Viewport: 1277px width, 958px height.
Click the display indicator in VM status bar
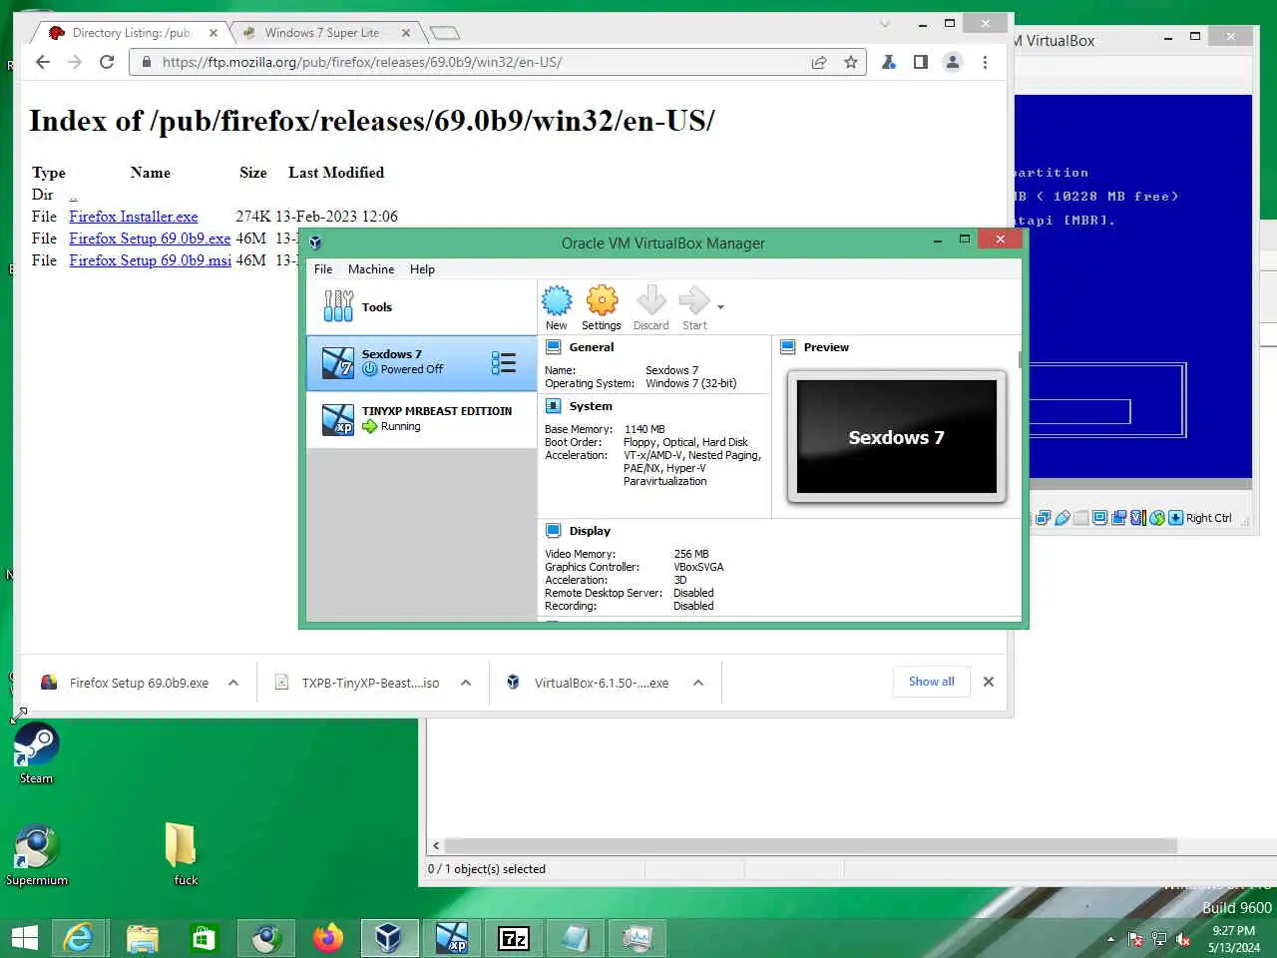(1100, 518)
